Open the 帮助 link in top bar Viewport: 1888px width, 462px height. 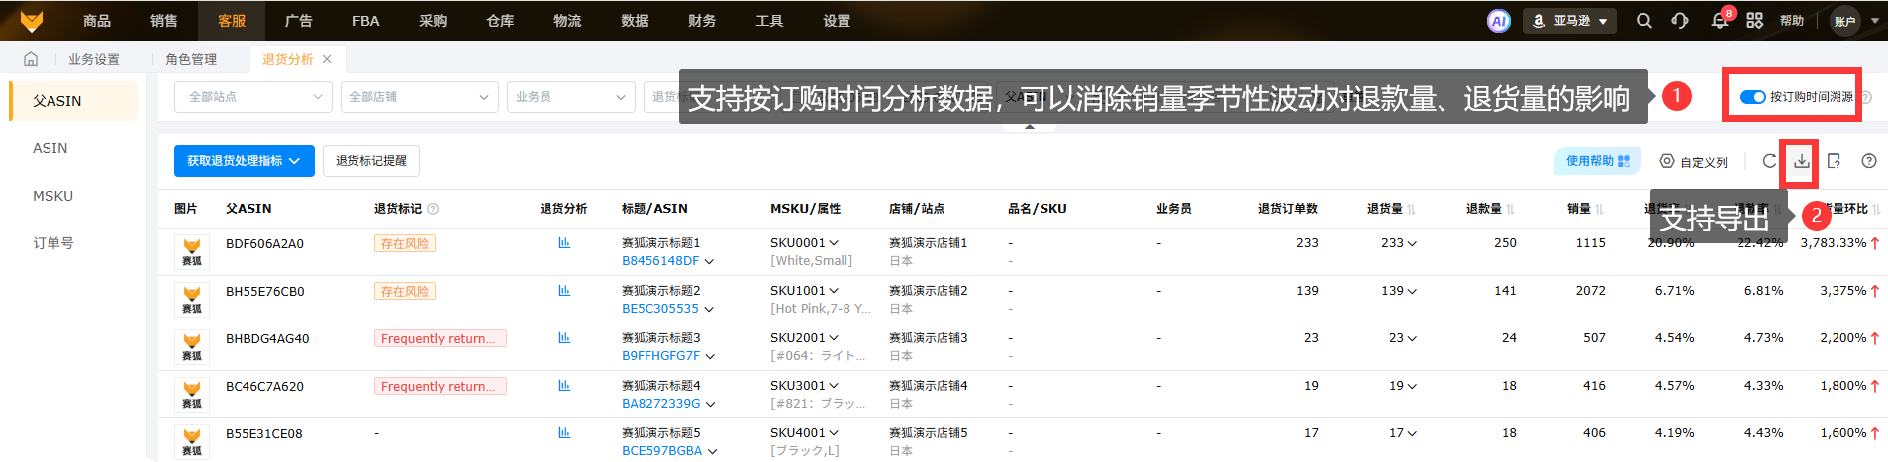coord(1792,21)
